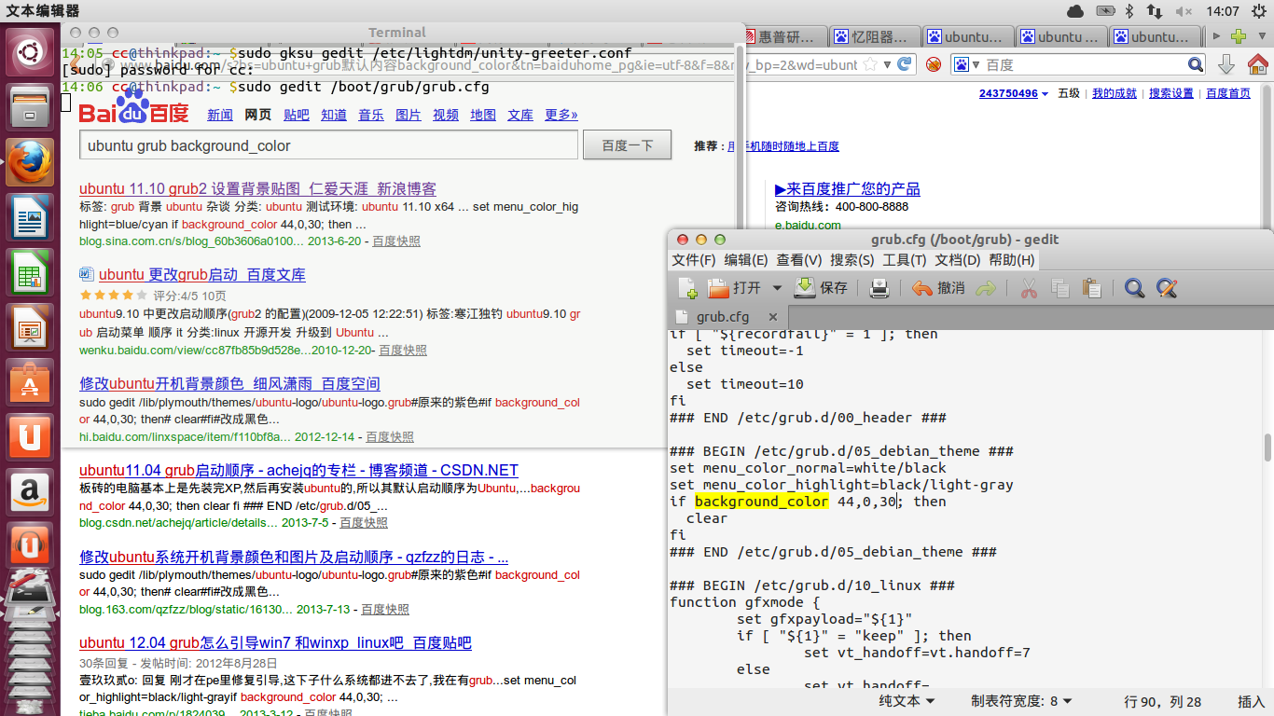This screenshot has width=1274, height=716.
Task: Click the 百度一下 search button
Action: coord(628,145)
